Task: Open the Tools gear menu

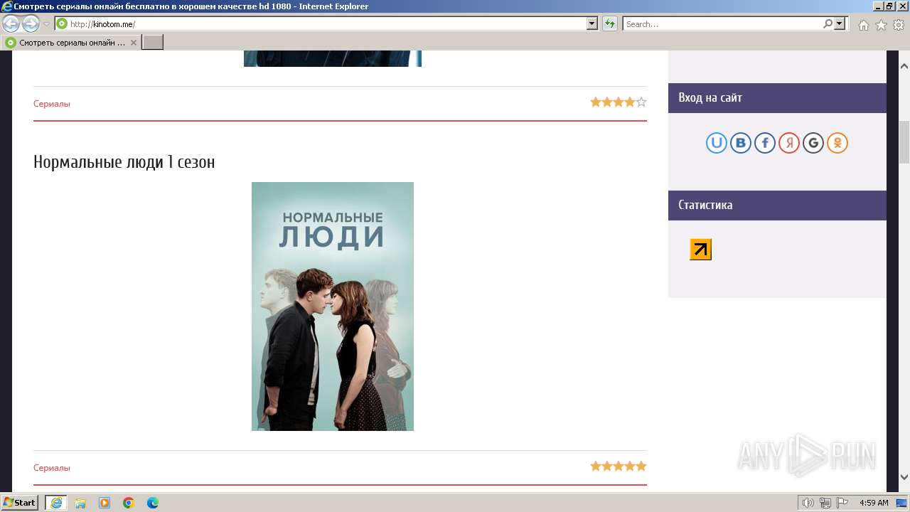Action: point(899,25)
